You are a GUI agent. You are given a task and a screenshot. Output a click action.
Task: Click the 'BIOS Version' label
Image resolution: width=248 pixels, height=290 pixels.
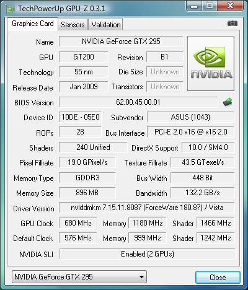click(x=34, y=103)
